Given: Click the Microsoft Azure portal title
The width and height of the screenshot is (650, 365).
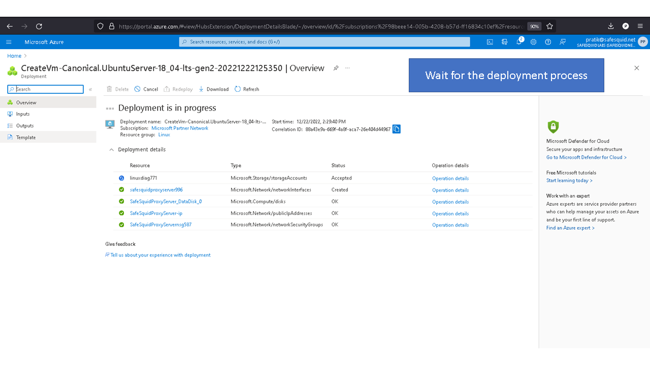Looking at the screenshot, I should point(44,42).
